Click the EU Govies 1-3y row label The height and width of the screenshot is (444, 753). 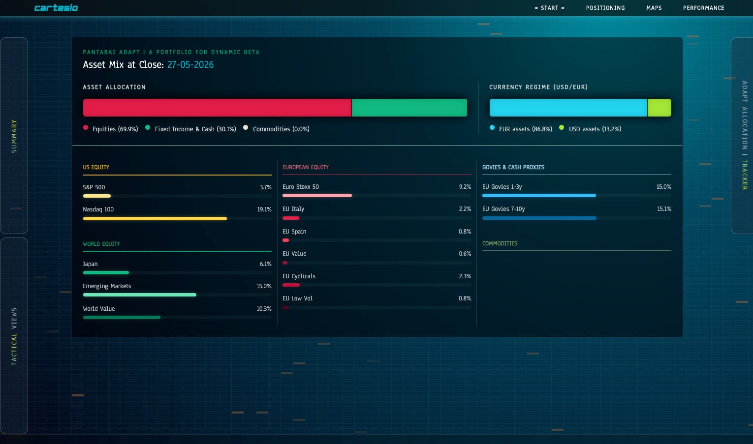pyautogui.click(x=502, y=187)
